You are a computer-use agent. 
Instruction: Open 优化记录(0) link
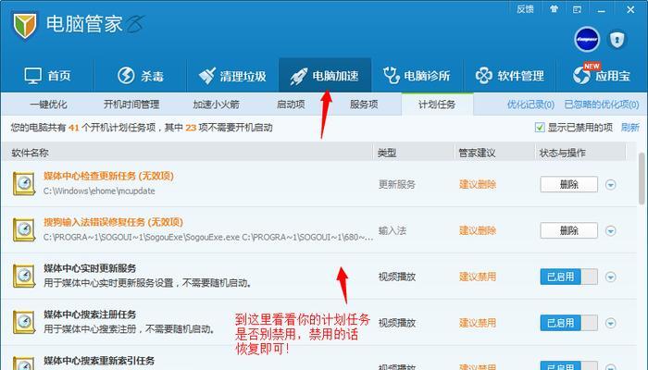coord(530,105)
